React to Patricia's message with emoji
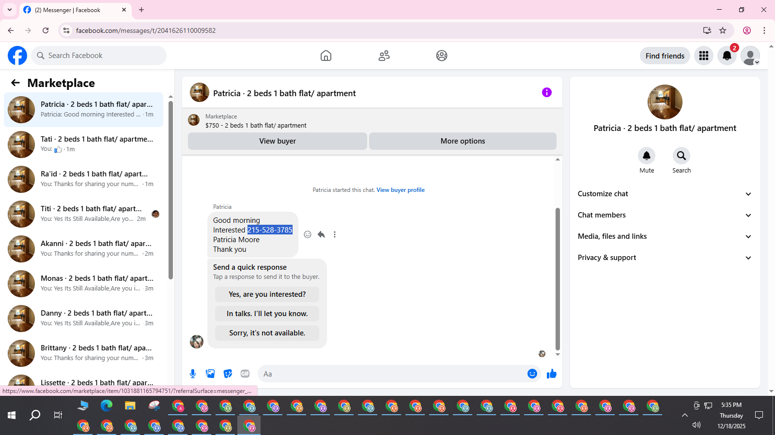This screenshot has height=435, width=775. pyautogui.click(x=308, y=234)
